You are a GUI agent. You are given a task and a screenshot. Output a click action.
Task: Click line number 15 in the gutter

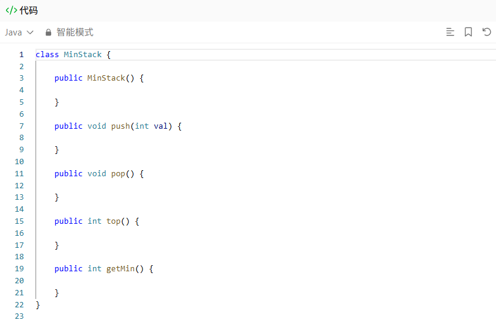[x=19, y=221]
